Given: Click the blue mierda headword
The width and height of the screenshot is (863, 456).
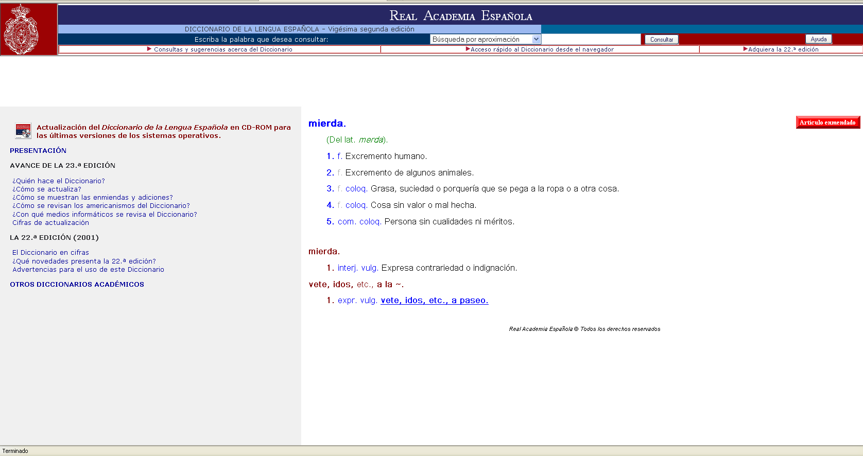Looking at the screenshot, I should [x=327, y=124].
